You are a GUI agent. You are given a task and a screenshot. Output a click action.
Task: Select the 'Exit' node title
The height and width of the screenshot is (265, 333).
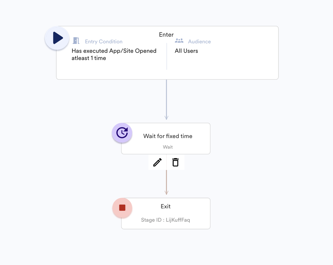point(166,206)
